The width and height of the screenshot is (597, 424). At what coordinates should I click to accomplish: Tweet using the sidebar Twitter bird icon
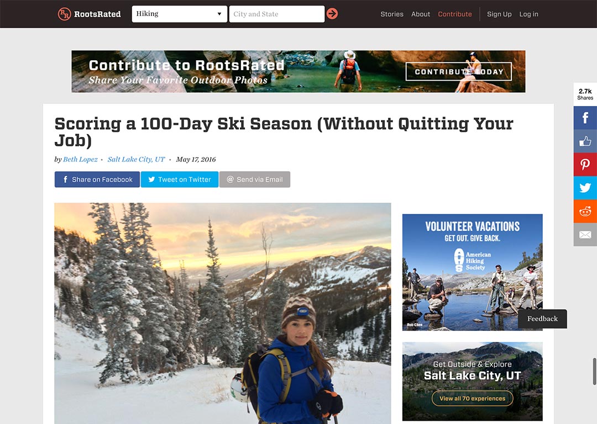(x=585, y=188)
